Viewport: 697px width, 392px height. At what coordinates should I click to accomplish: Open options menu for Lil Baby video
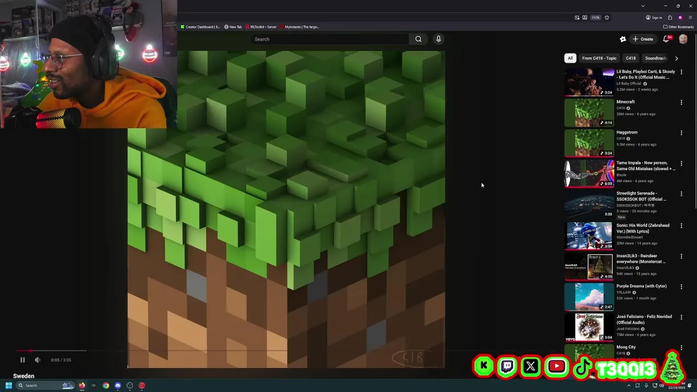(681, 72)
